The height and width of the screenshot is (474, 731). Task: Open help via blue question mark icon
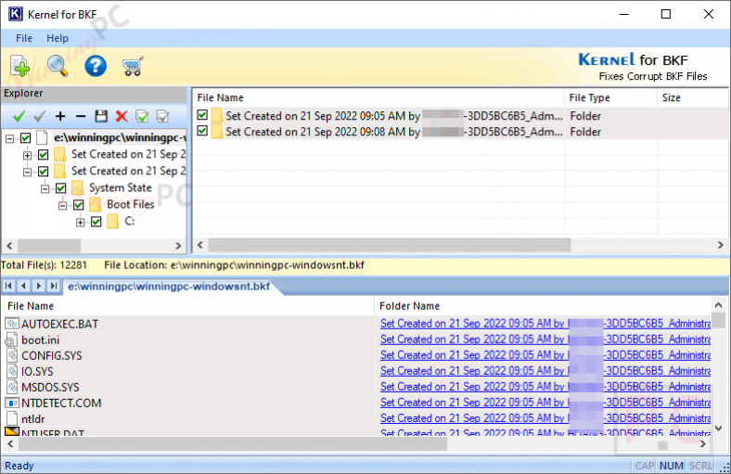coord(96,66)
